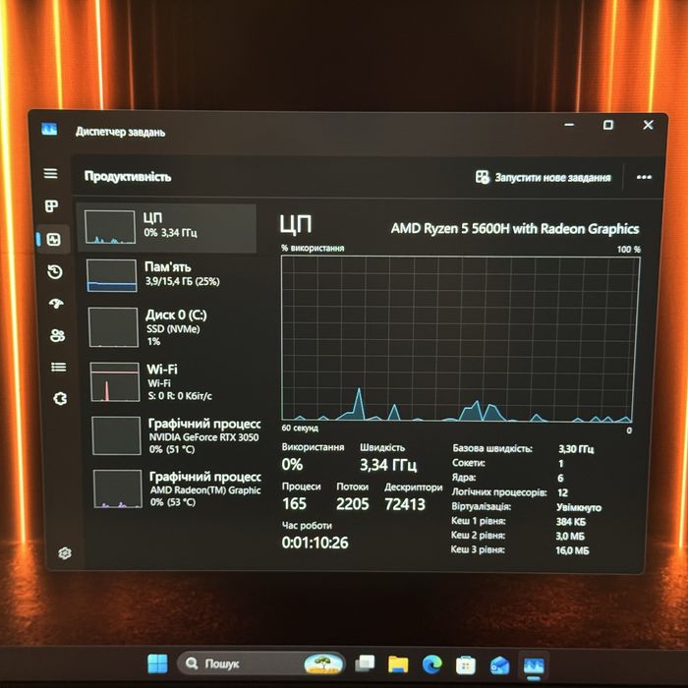The image size is (688, 688).
Task: Open the Users page icon
Action: point(57,336)
